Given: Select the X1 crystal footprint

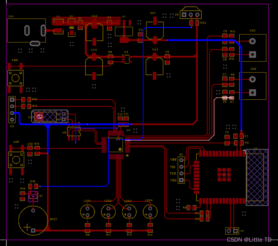Looking at the screenshot, I should coord(50,116).
